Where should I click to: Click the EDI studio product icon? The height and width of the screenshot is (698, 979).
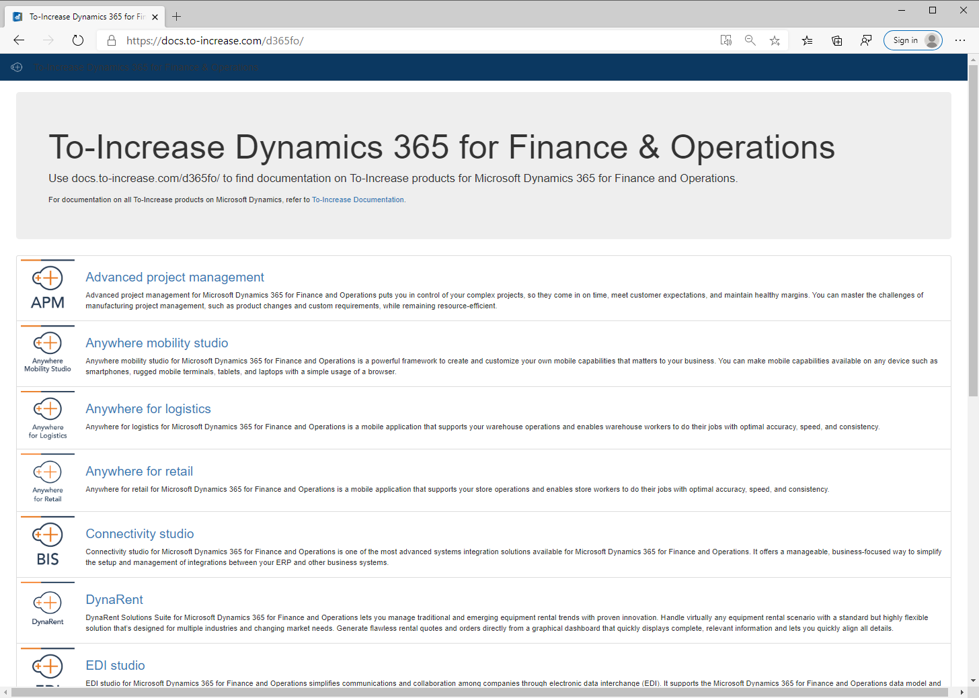(x=48, y=667)
